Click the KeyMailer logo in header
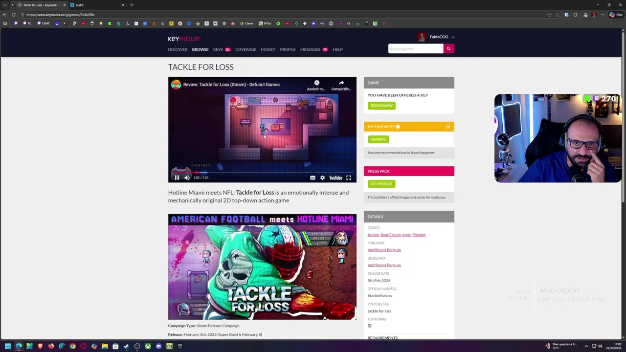 [x=184, y=39]
